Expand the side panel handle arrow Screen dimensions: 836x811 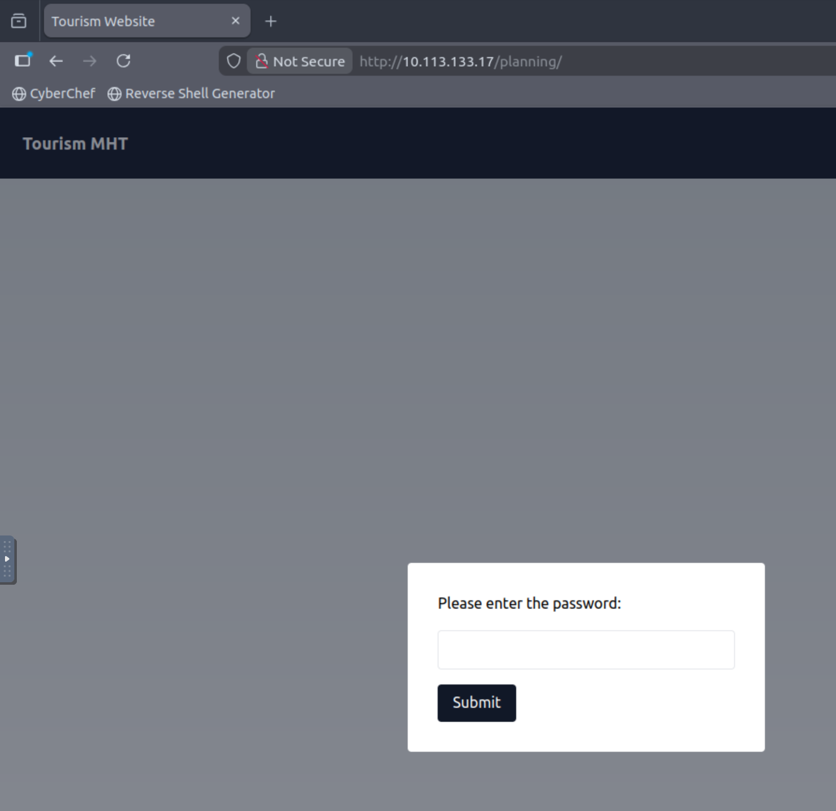coord(7,559)
